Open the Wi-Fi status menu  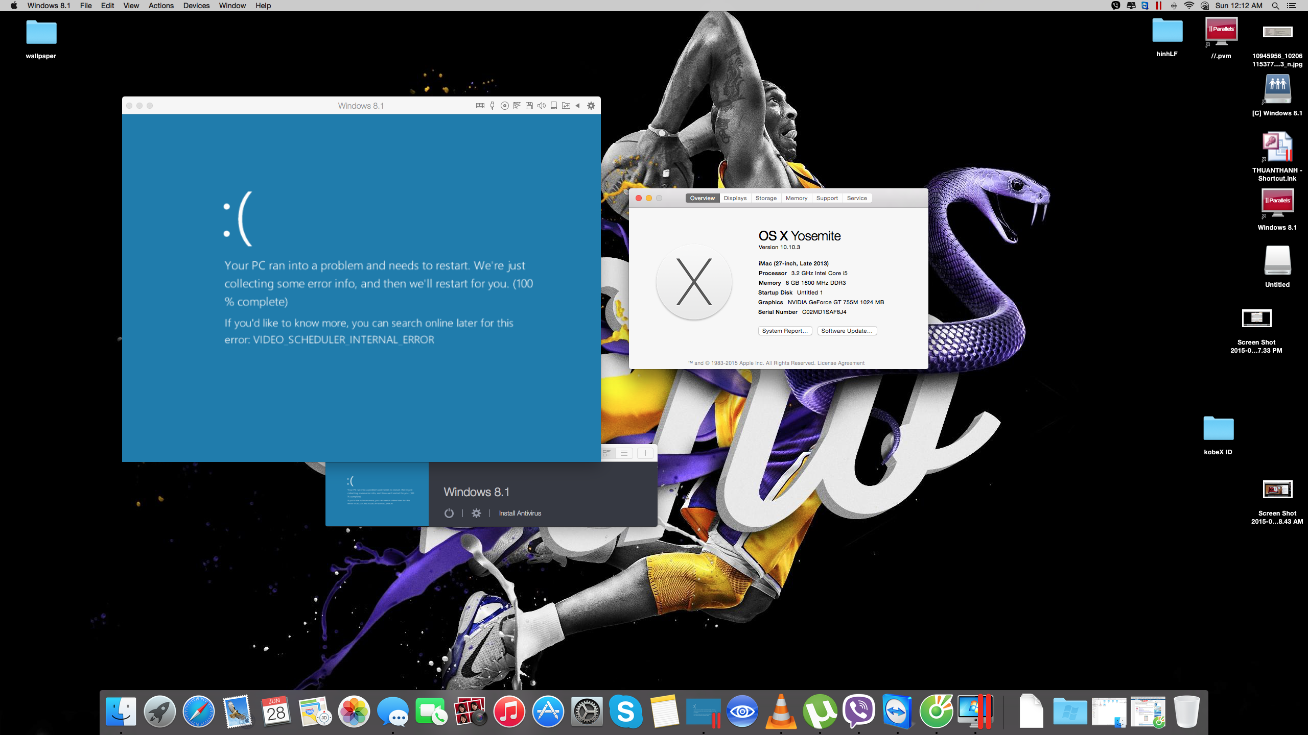[1189, 6]
